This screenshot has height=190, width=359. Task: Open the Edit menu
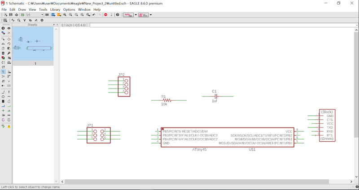(x=13, y=9)
